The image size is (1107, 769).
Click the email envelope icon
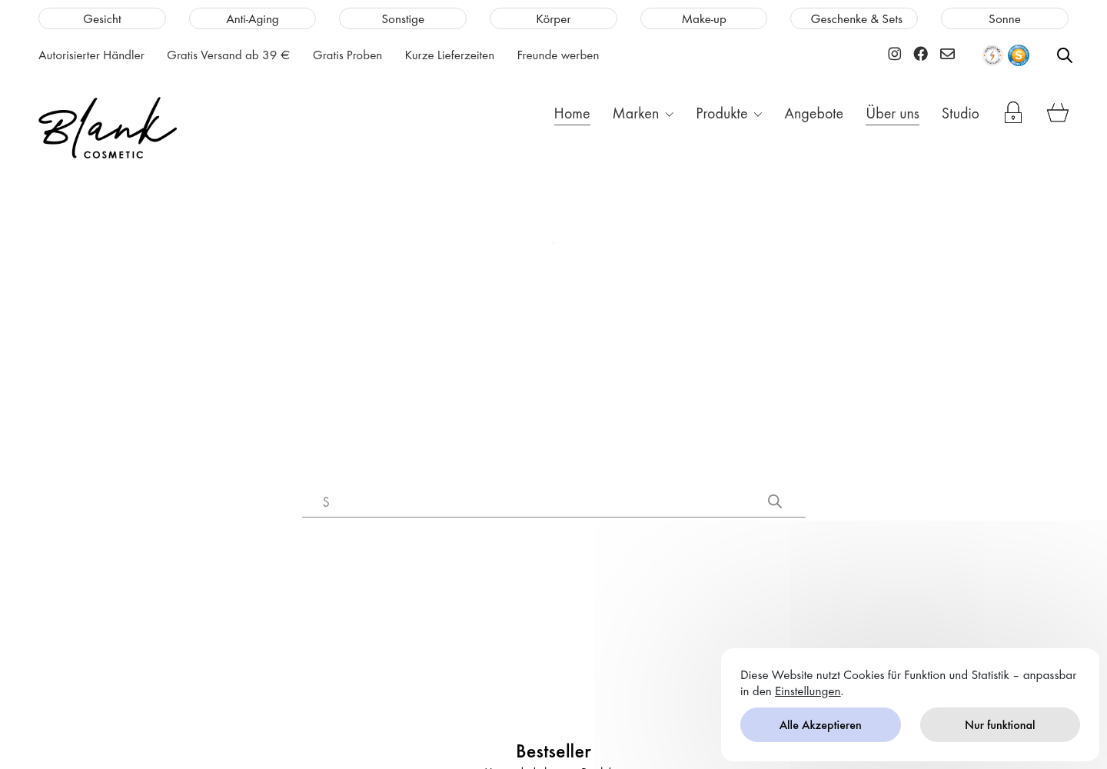click(947, 54)
